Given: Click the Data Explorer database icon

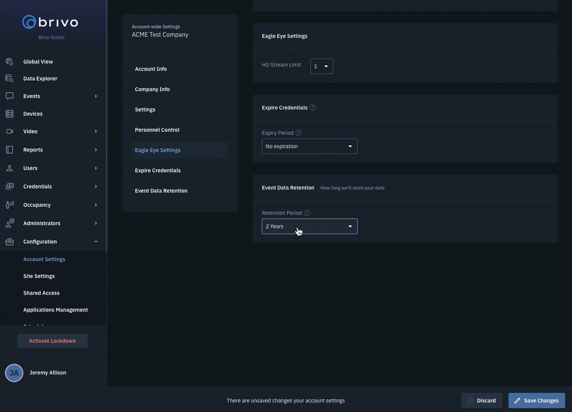Looking at the screenshot, I should click(x=10, y=78).
